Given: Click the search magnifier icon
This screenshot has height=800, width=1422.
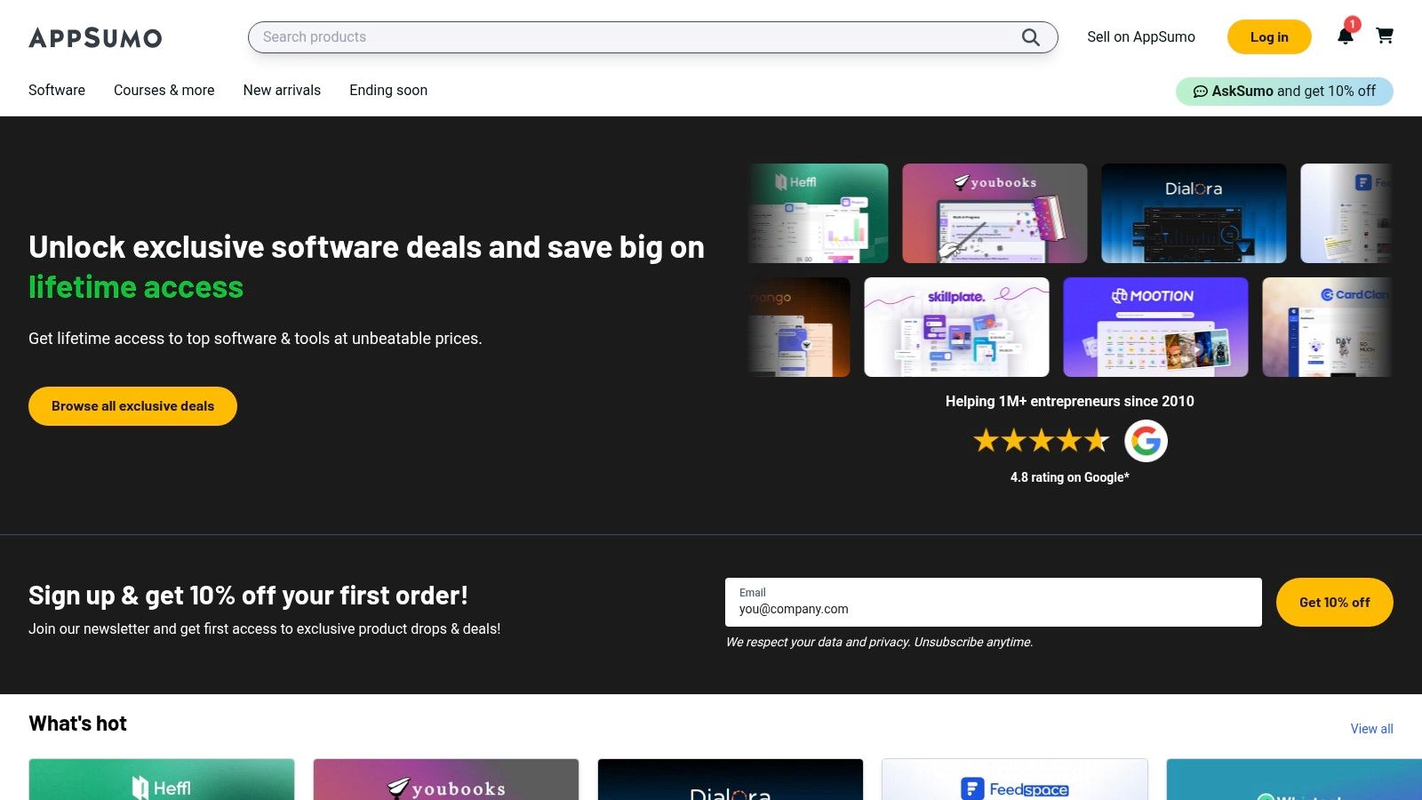Looking at the screenshot, I should click(1030, 37).
